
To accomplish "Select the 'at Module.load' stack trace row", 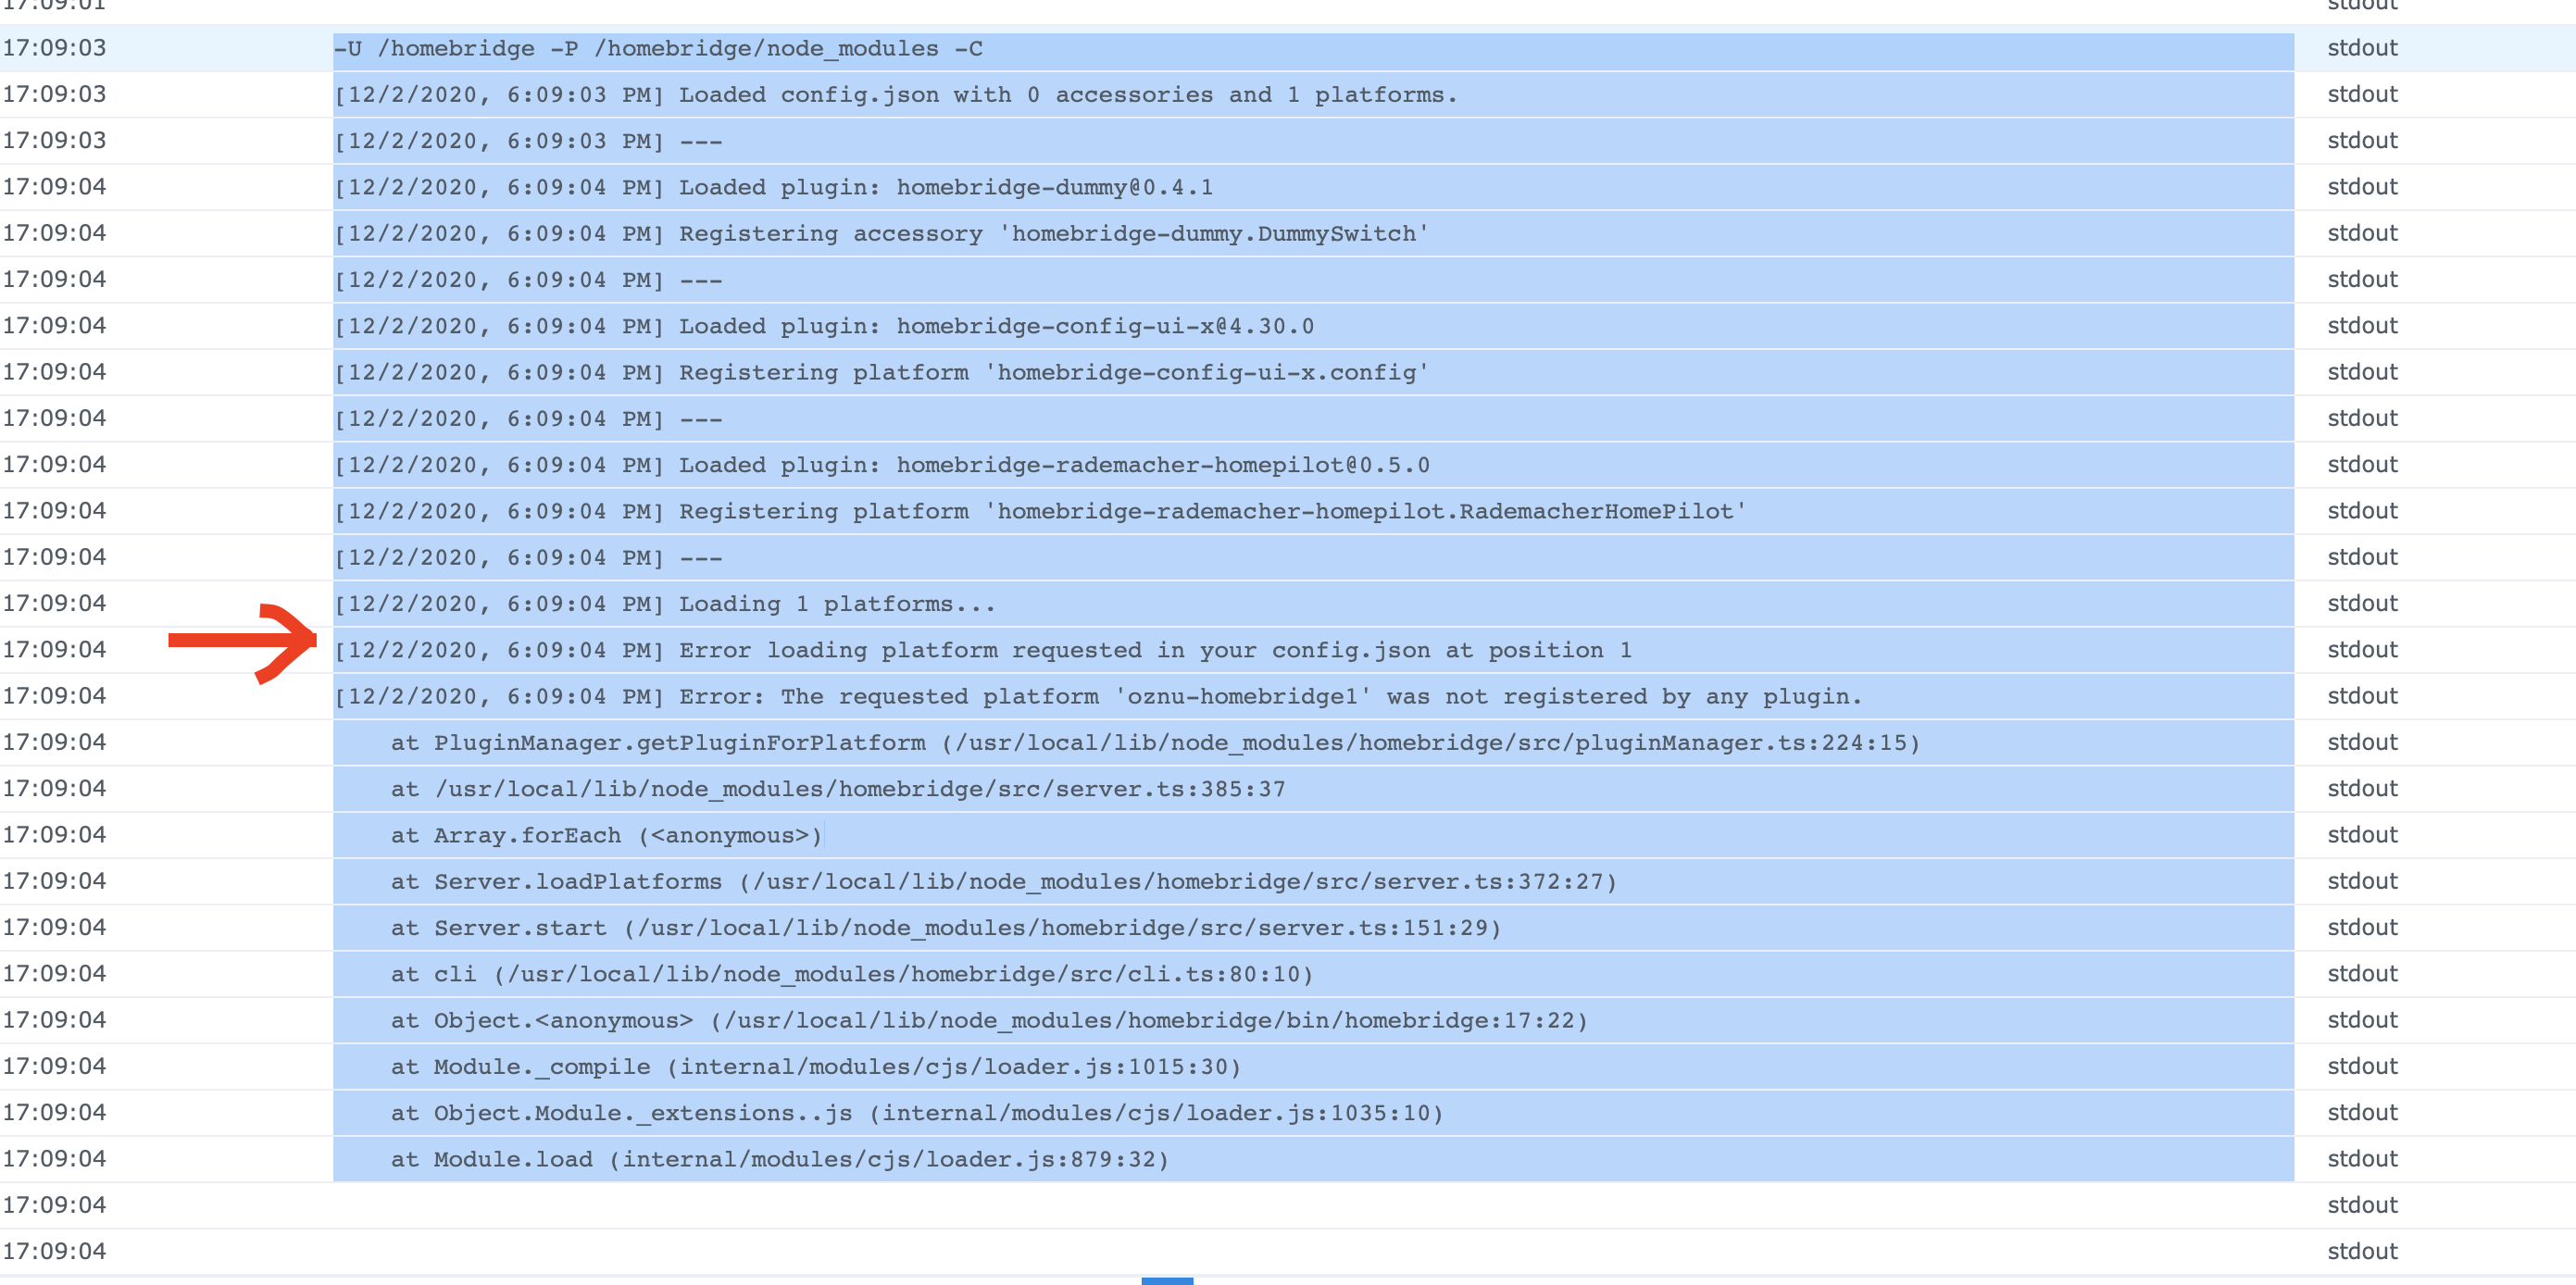I will 779,1159.
